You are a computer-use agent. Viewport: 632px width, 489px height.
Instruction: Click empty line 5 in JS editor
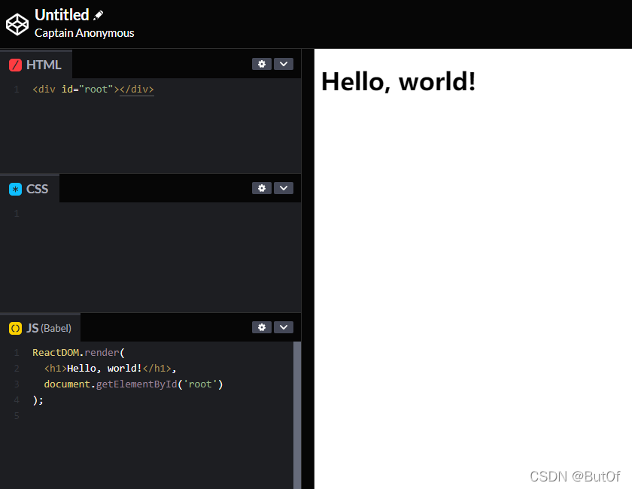[x=161, y=415]
